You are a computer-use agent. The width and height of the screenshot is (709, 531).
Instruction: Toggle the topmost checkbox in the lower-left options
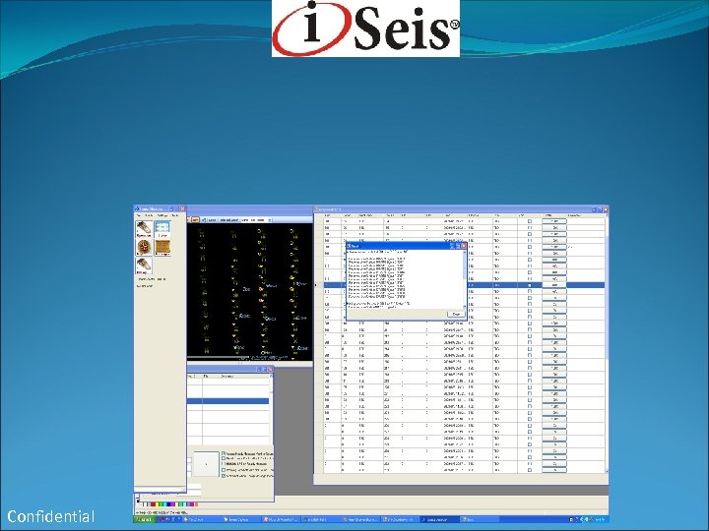(224, 453)
